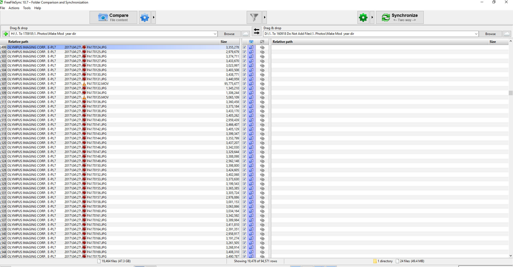Image resolution: width=513 pixels, height=267 pixels.
Task: Click the image icon of PA170128.JPG
Action: tap(84, 66)
